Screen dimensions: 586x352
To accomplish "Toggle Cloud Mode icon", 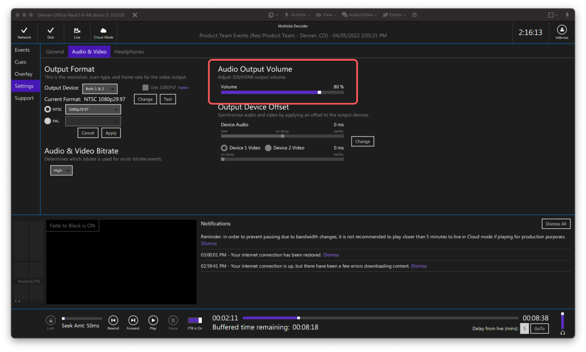I will [103, 33].
